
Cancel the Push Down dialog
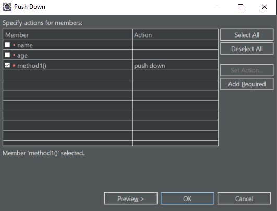(244, 198)
